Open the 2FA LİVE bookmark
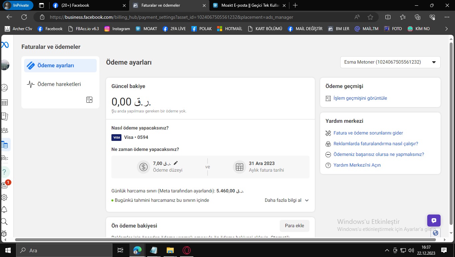Viewport: 455px width, 257px height. pyautogui.click(x=174, y=29)
